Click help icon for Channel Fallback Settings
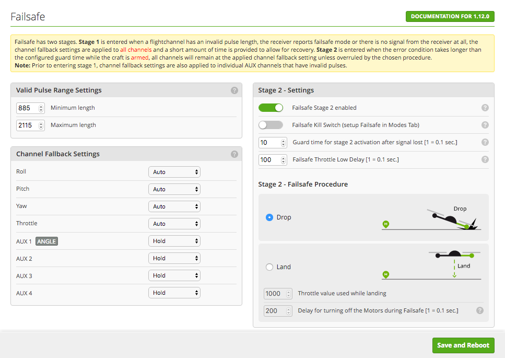This screenshot has height=358, width=505. coord(234,154)
